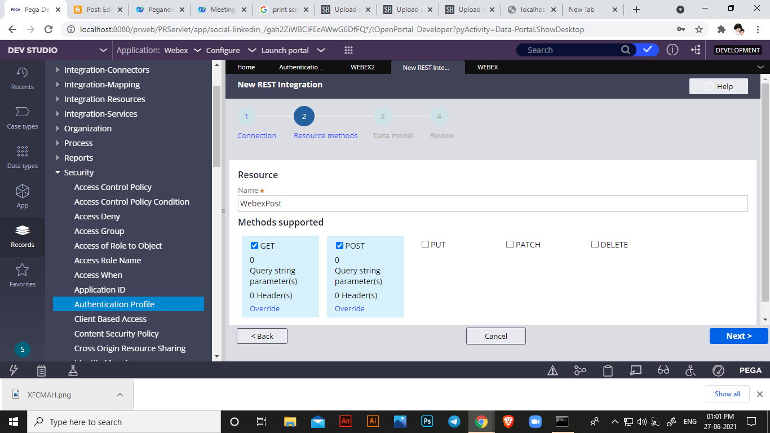The height and width of the screenshot is (433, 770).
Task: Open the Tracer icon in footer
Action: [580, 370]
